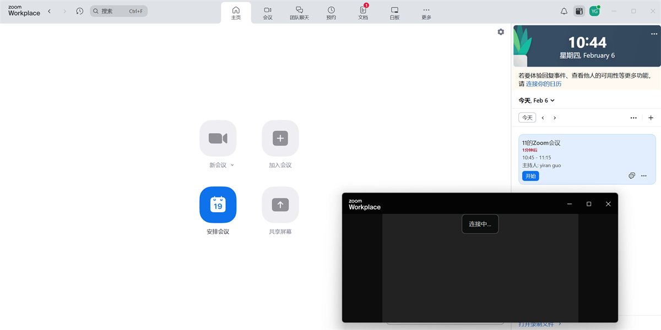The height and width of the screenshot is (330, 661).
Task: Click the 共享屏幕 screen share icon
Action: coord(280,204)
